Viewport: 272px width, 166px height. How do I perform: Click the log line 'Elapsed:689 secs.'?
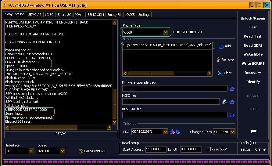[18, 121]
